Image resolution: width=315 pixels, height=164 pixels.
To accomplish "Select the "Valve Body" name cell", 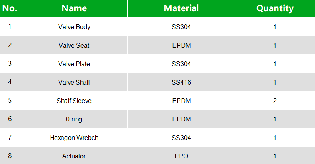I will tap(74, 27).
